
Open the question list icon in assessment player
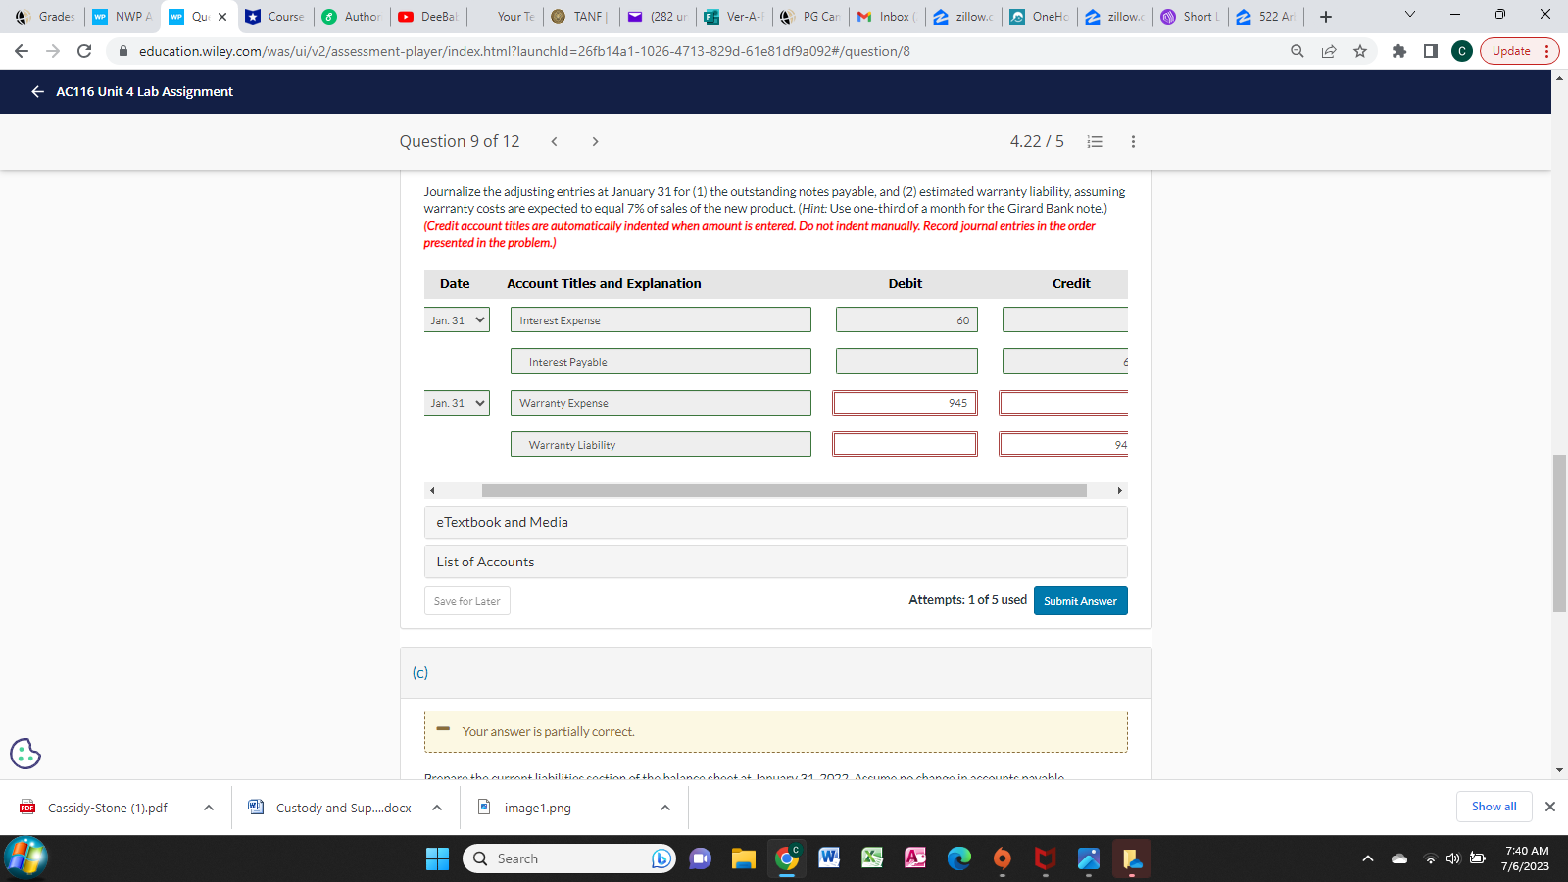tap(1095, 141)
